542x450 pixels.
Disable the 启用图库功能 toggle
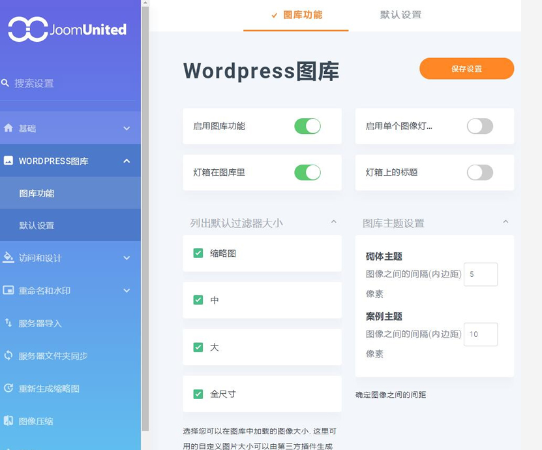pos(307,126)
